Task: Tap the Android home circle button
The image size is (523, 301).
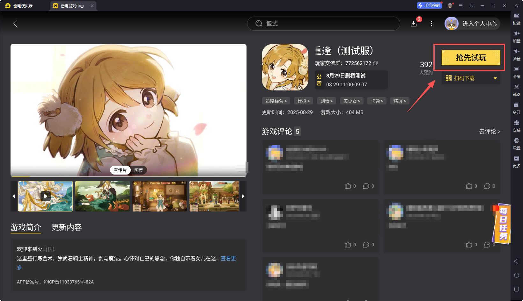Action: click(x=517, y=275)
